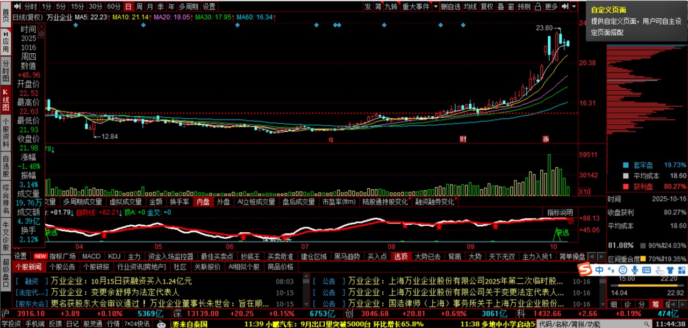Image resolution: width=688 pixels, height=328 pixels.
Task: Click the 发 icon in toolbar
Action: [x=368, y=6]
